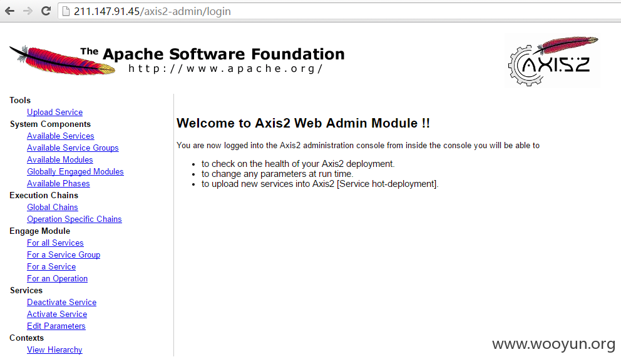Click the bullet about Service hot-deployment
The image size is (621, 362).
pyautogui.click(x=320, y=184)
